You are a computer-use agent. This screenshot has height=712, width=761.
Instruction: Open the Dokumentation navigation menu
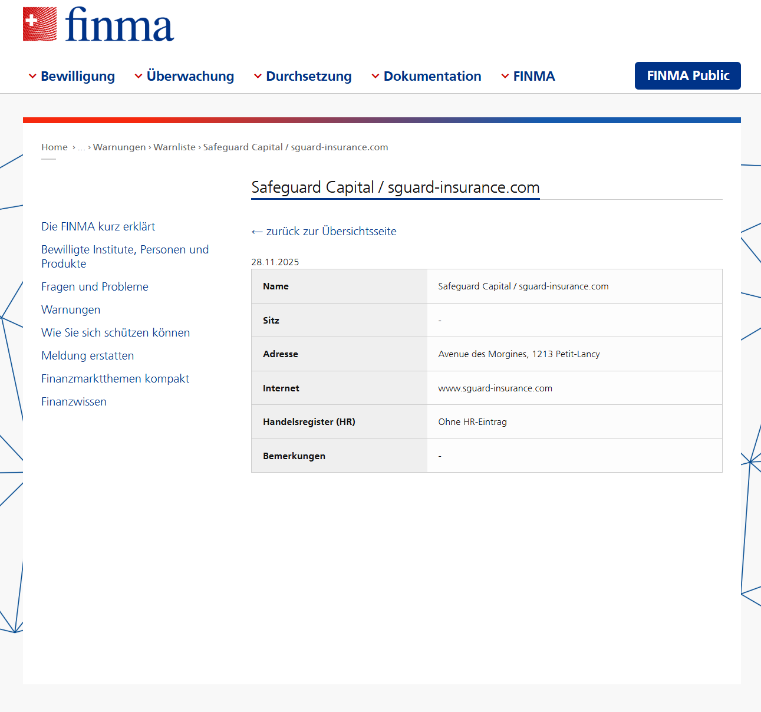tap(433, 76)
